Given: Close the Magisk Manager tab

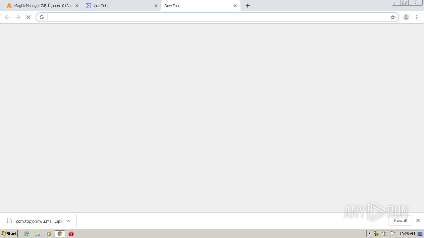Looking at the screenshot, I should (x=77, y=6).
